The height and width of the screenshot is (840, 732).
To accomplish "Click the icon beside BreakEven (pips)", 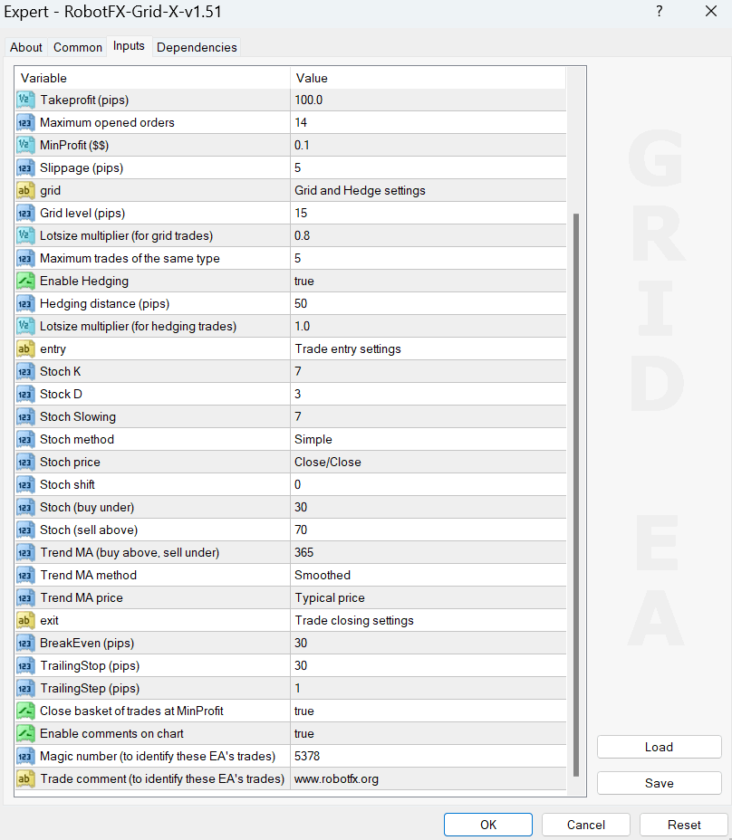I will (x=25, y=644).
